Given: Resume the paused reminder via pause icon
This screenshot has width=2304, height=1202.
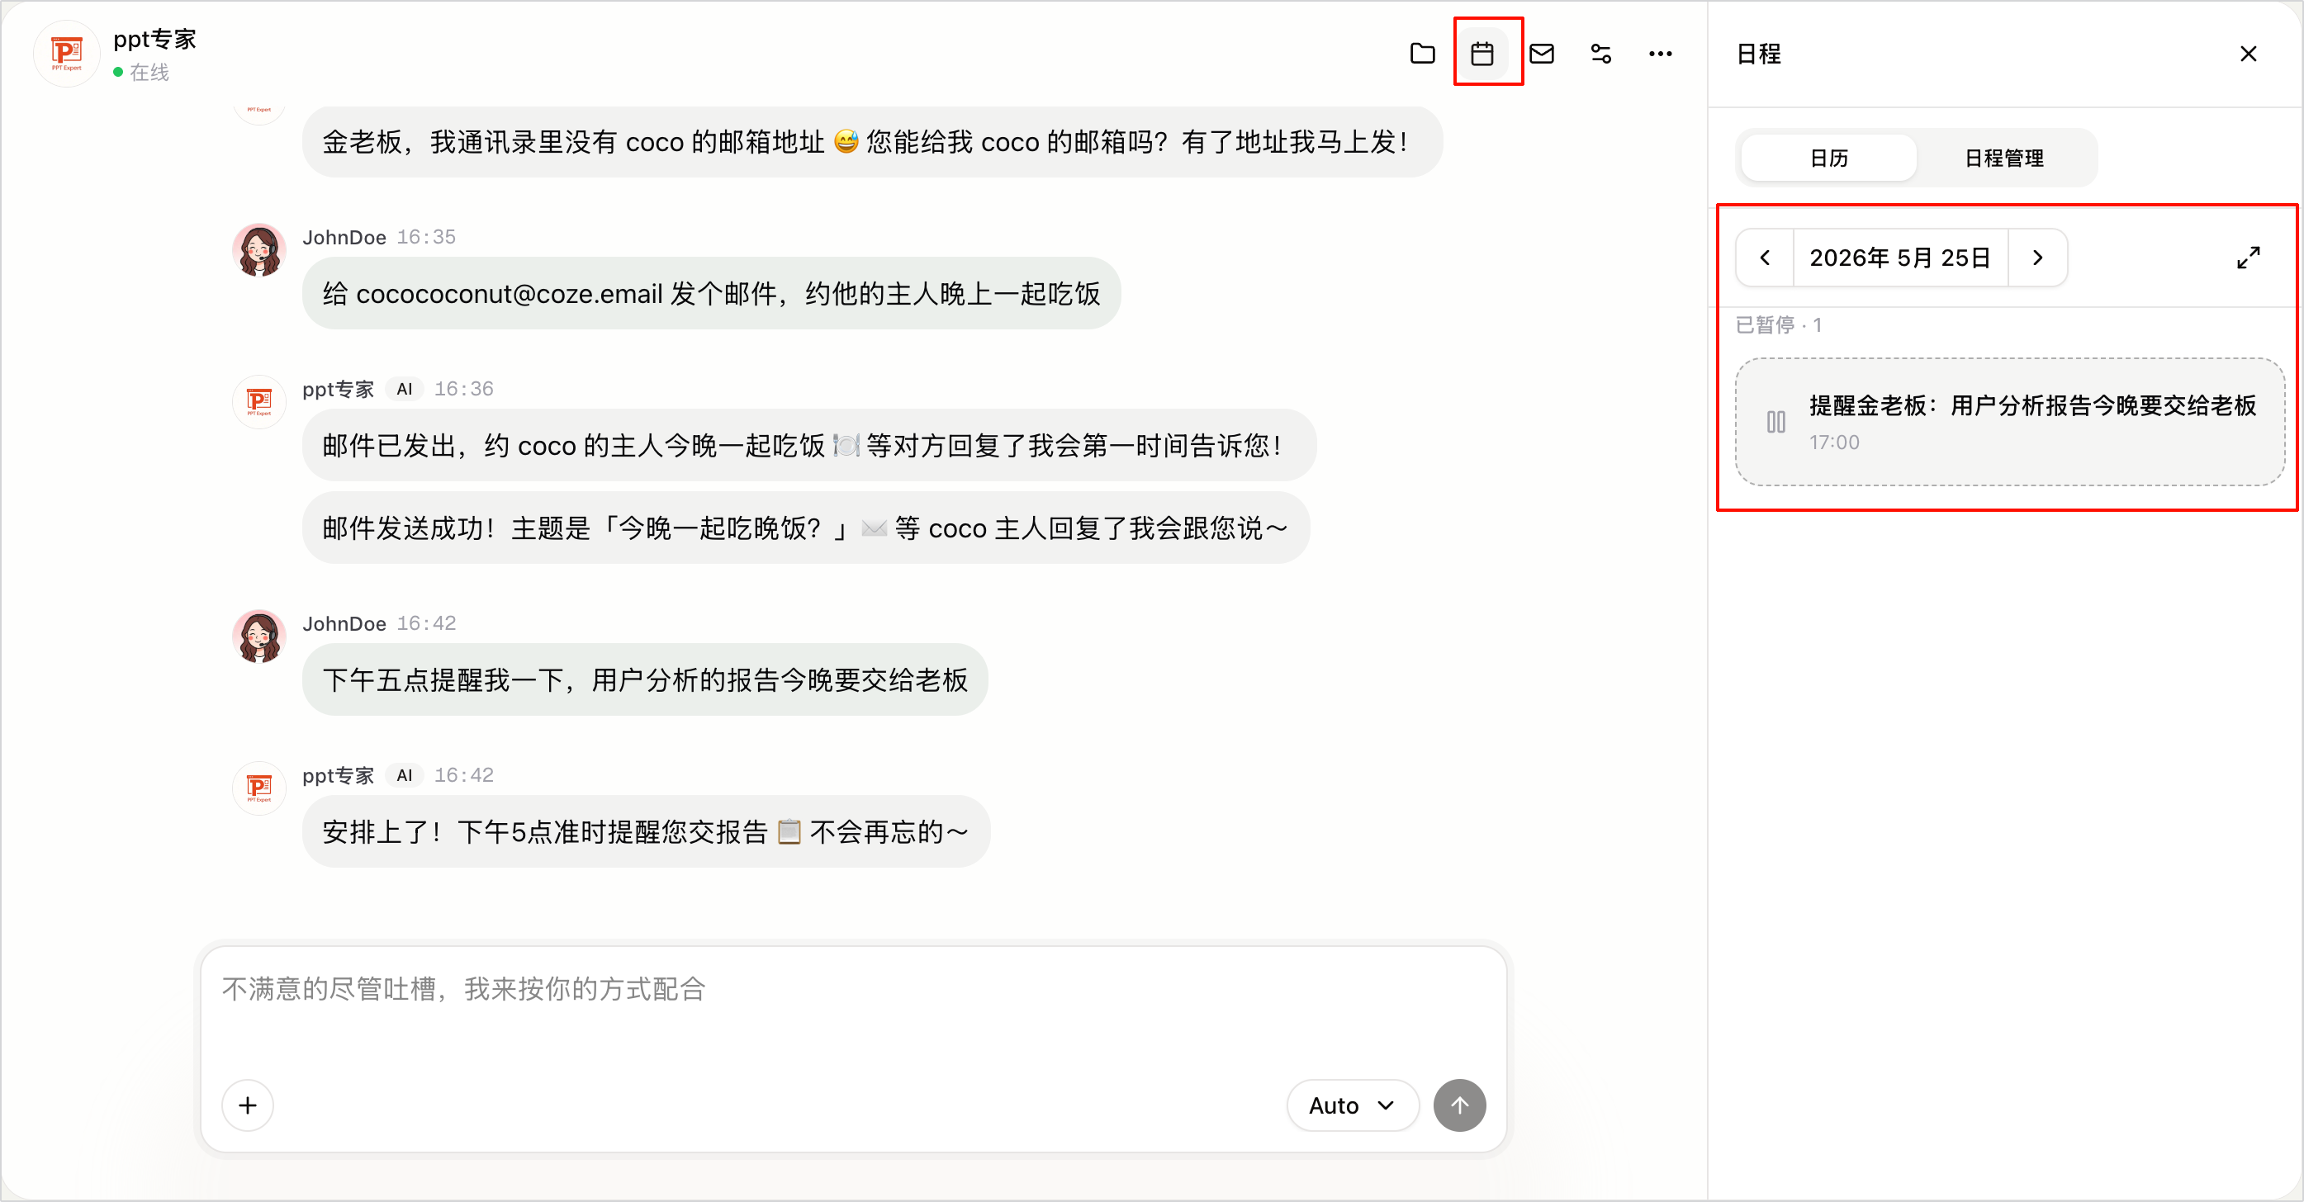Looking at the screenshot, I should click(1776, 422).
